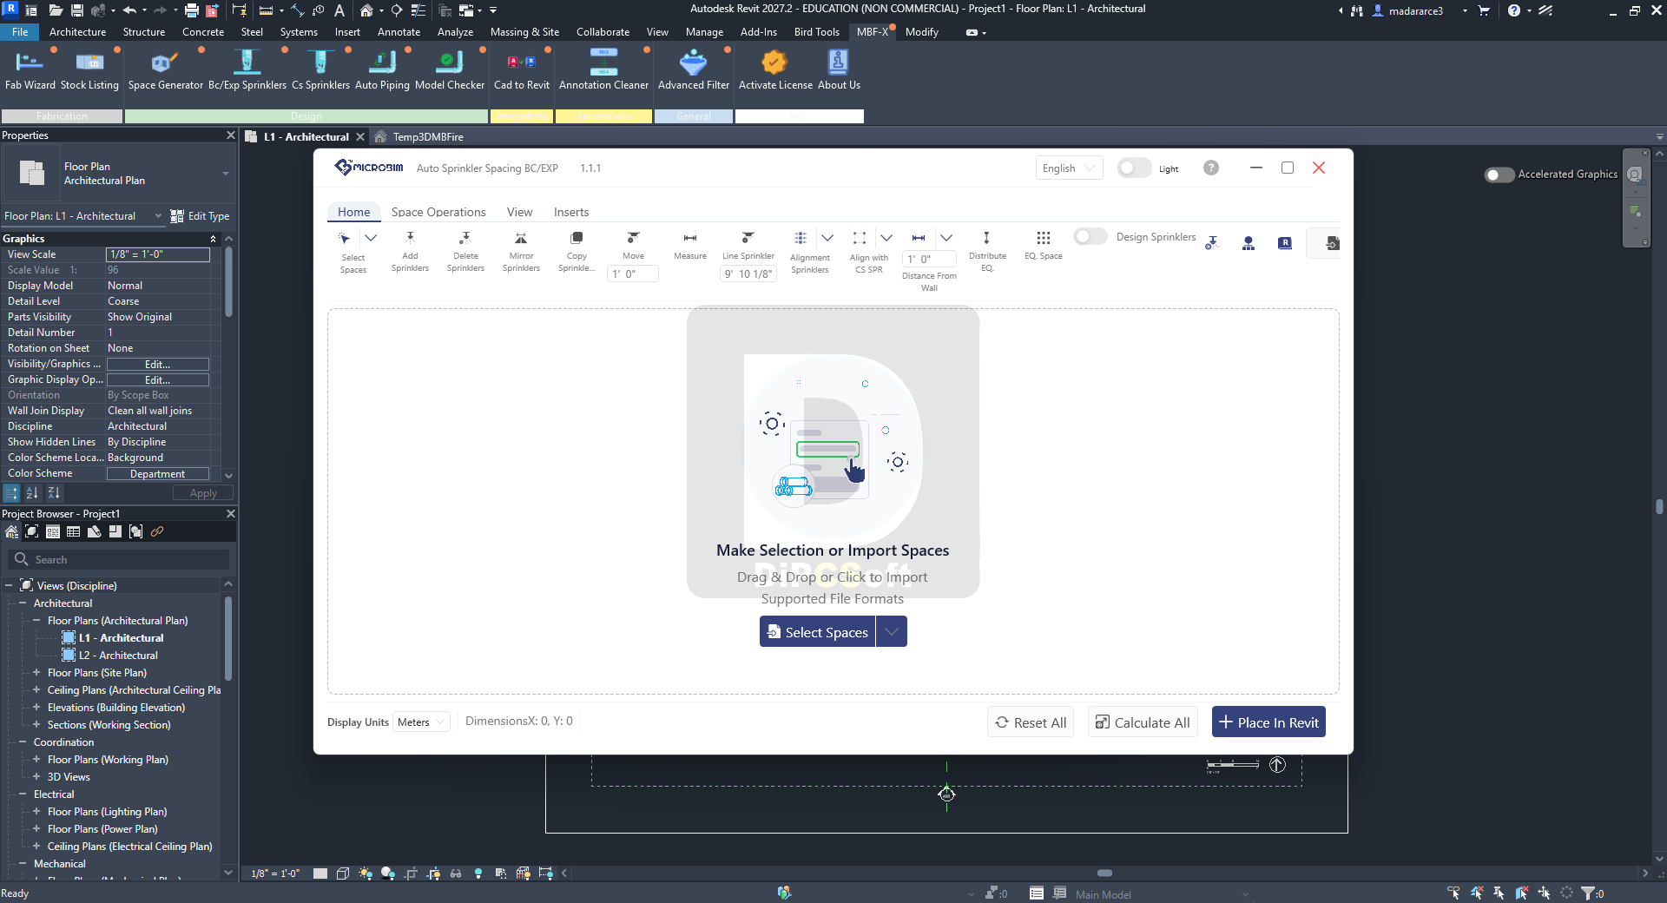The width and height of the screenshot is (1667, 903).
Task: Open Model Checker tool
Action: point(450,69)
